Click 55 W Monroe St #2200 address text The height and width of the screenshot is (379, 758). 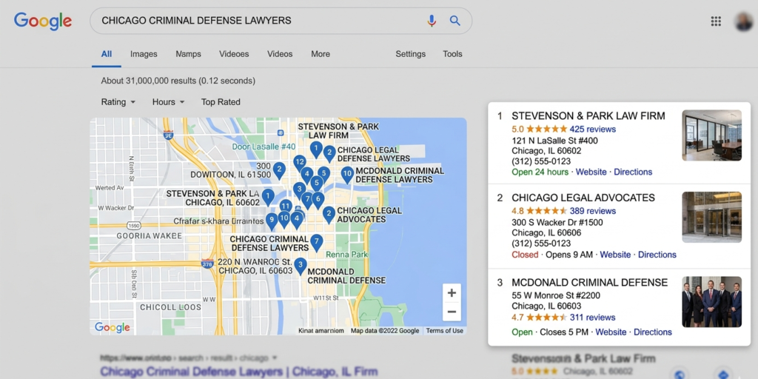coord(556,295)
